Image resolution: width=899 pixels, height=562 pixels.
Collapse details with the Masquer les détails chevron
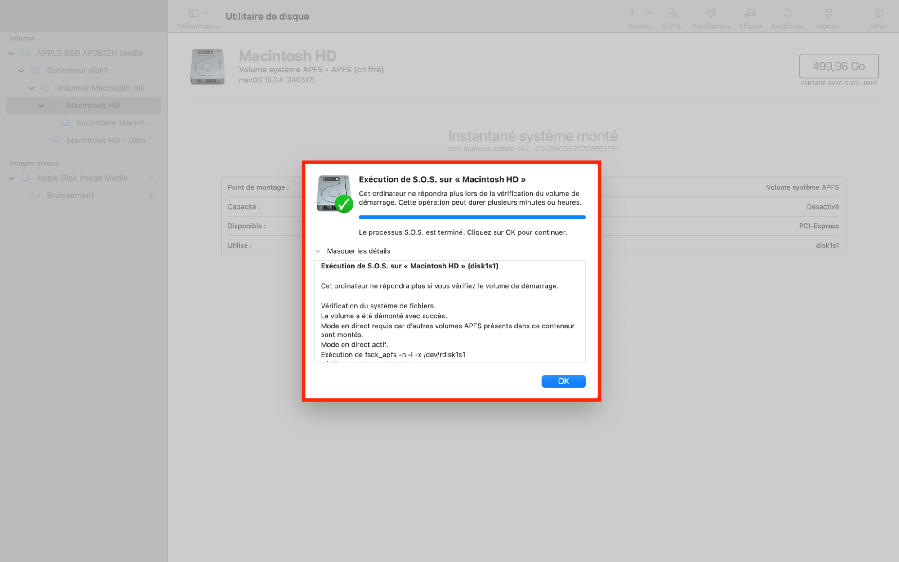pyautogui.click(x=318, y=251)
